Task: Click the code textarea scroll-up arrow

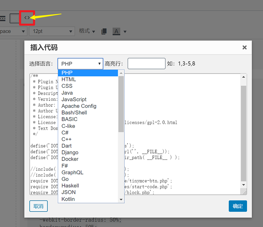Action: tap(244, 77)
